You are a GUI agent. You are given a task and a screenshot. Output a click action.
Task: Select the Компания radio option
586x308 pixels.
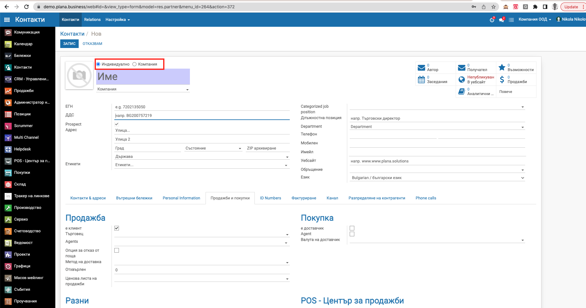pyautogui.click(x=135, y=64)
